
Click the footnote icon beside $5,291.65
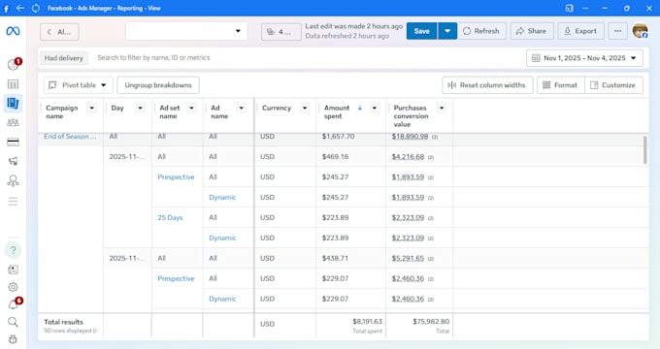[x=431, y=259]
